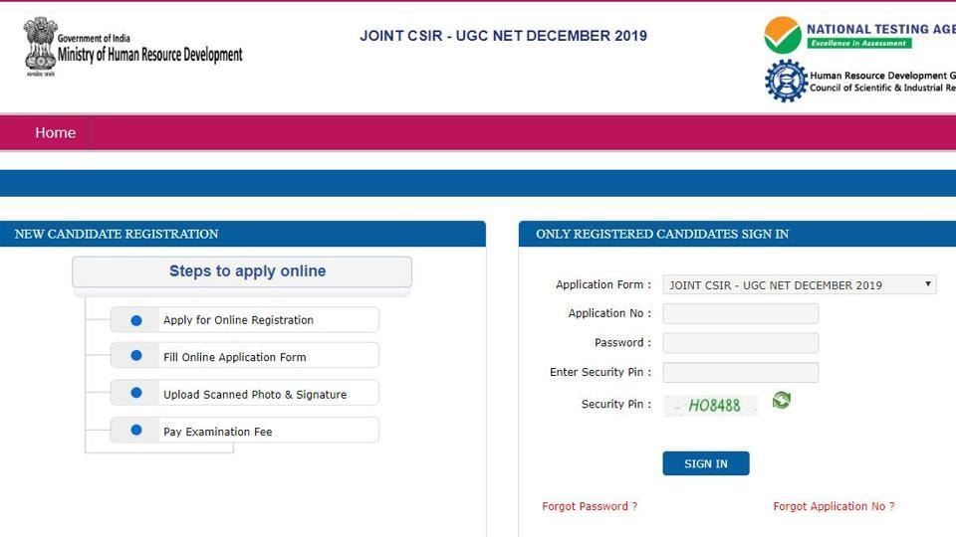Click the National Testing Agency logo

pyautogui.click(x=783, y=35)
